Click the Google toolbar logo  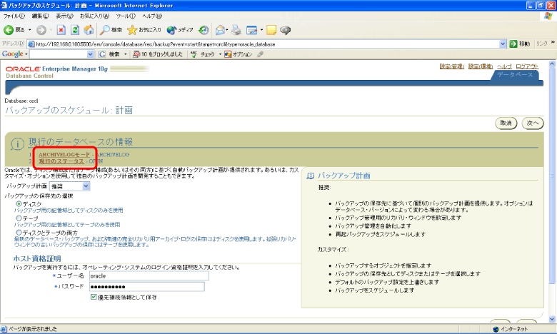(x=13, y=54)
